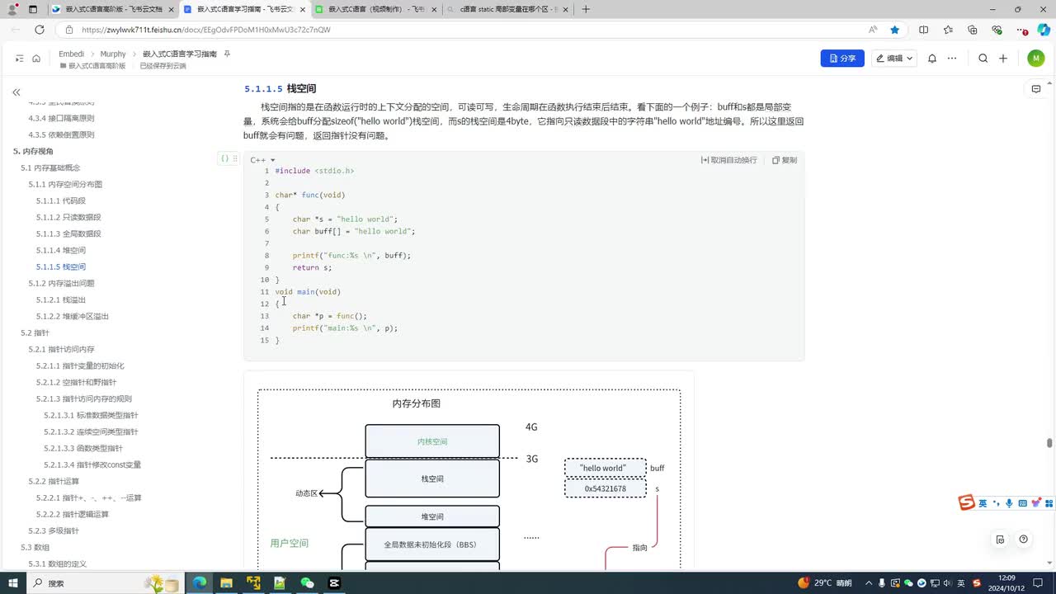
Task: Refresh the browser page
Action: pyautogui.click(x=39, y=30)
